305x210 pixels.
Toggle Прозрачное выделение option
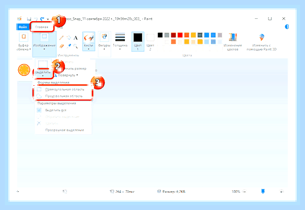64,130
